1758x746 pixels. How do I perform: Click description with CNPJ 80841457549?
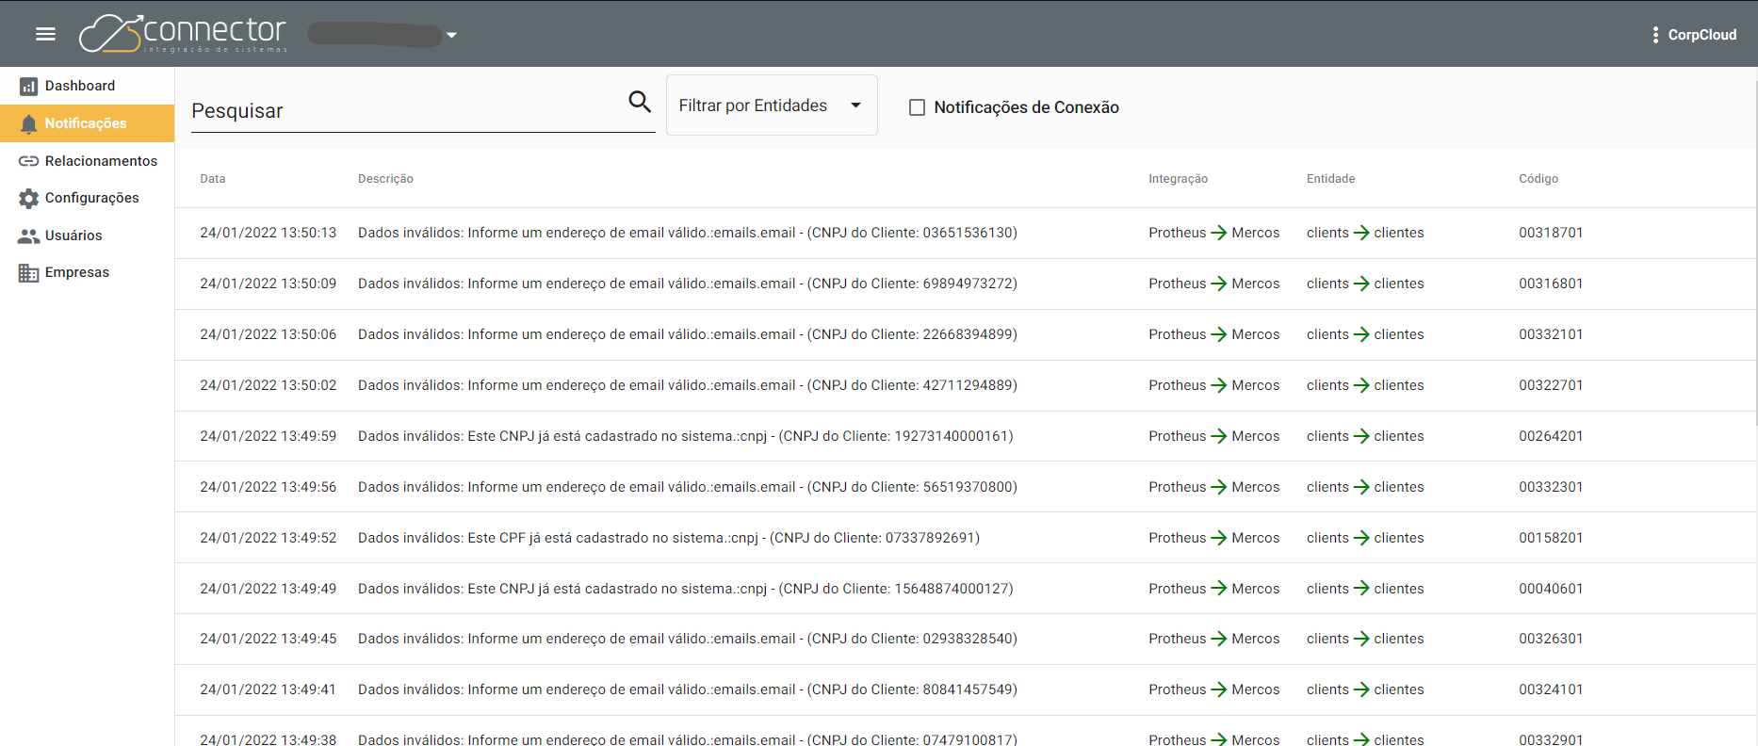pos(688,689)
